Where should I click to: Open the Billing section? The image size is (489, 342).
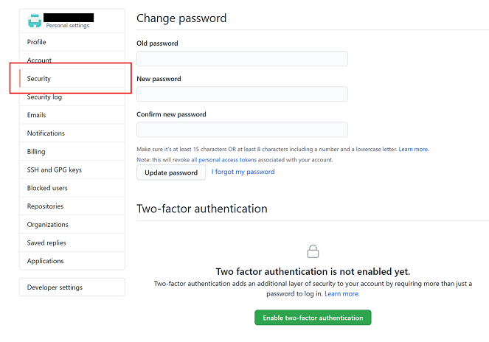[72, 152]
